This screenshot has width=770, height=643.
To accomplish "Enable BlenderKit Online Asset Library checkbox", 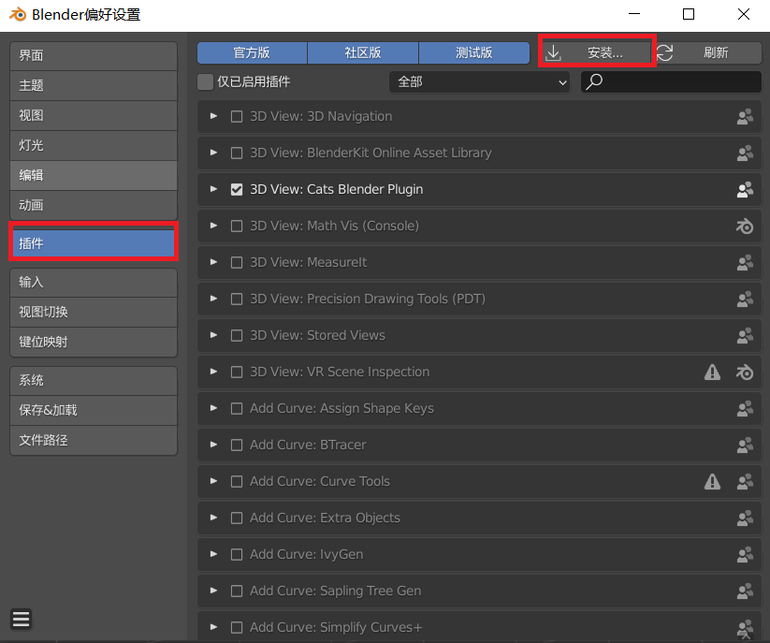I will pyautogui.click(x=237, y=153).
